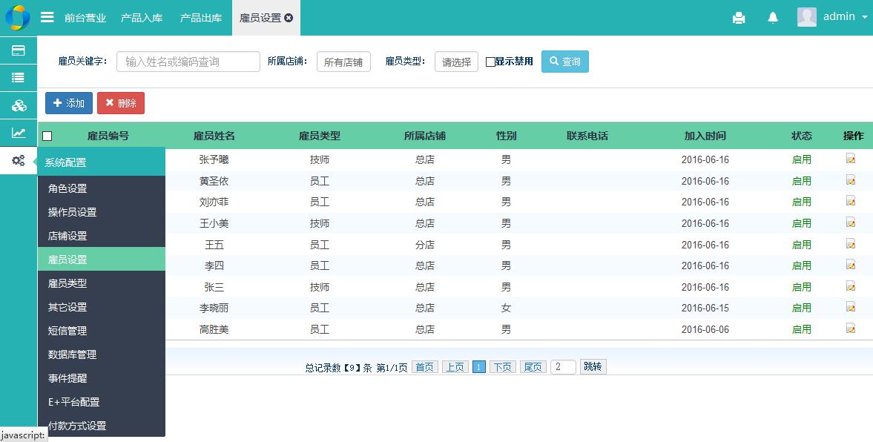This screenshot has height=442, width=873.
Task: Open the list icon in left sidebar
Action: click(x=19, y=78)
